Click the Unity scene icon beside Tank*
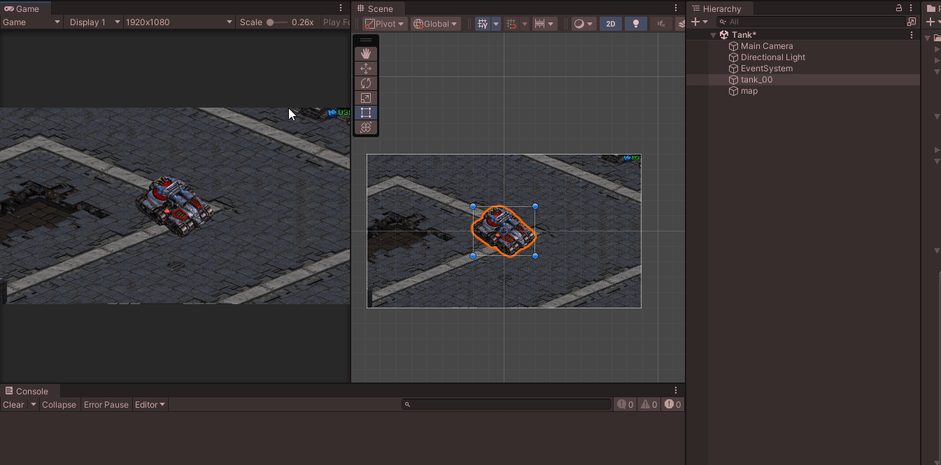 click(724, 35)
